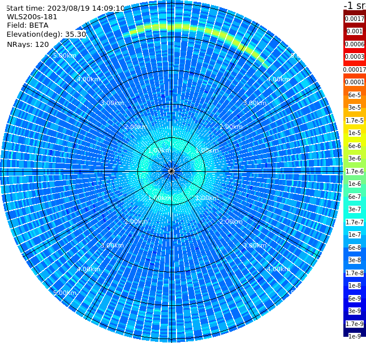This screenshot has width=366, height=343.
Task: Select the 1e-8 colorbar value
Action: click(355, 285)
